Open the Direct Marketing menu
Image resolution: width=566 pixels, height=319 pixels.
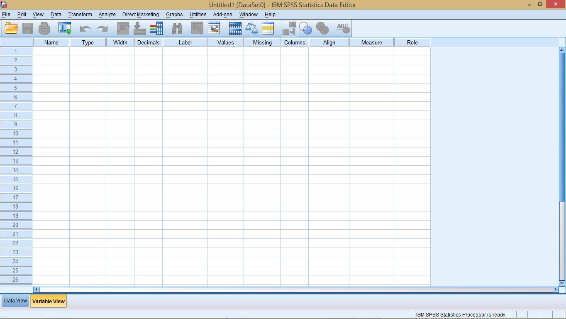coord(141,15)
